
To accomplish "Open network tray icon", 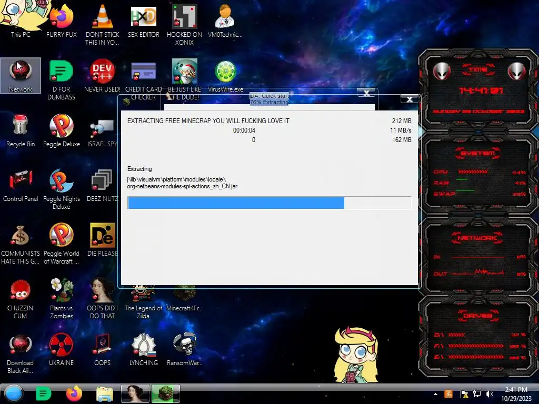I will (477, 394).
